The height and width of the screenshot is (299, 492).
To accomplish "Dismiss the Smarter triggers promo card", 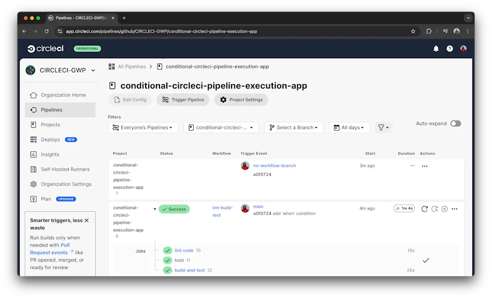I will pyautogui.click(x=87, y=220).
